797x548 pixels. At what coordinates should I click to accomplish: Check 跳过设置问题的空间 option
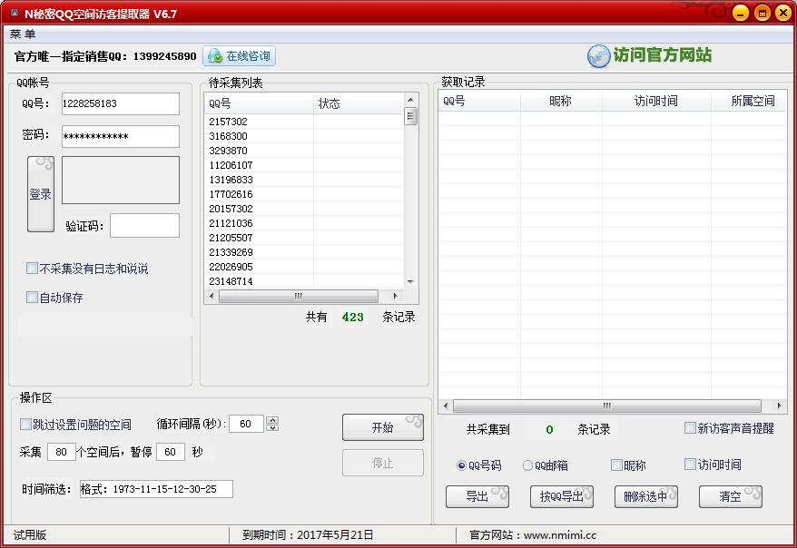25,424
